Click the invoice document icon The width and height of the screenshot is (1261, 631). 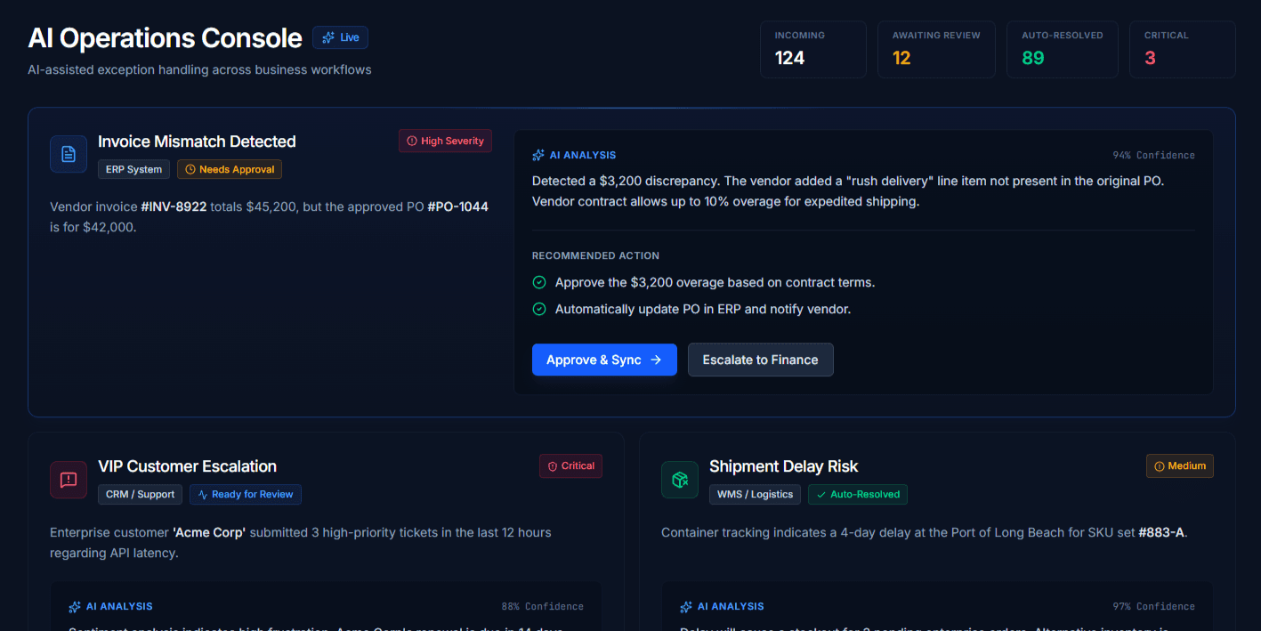click(x=68, y=154)
